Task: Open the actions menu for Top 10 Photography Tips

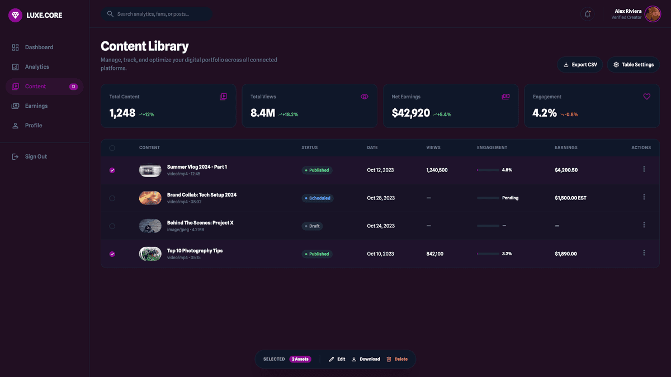Action: coord(644,253)
